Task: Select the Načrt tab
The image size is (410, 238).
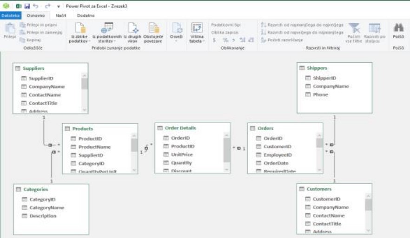Action: click(60, 15)
